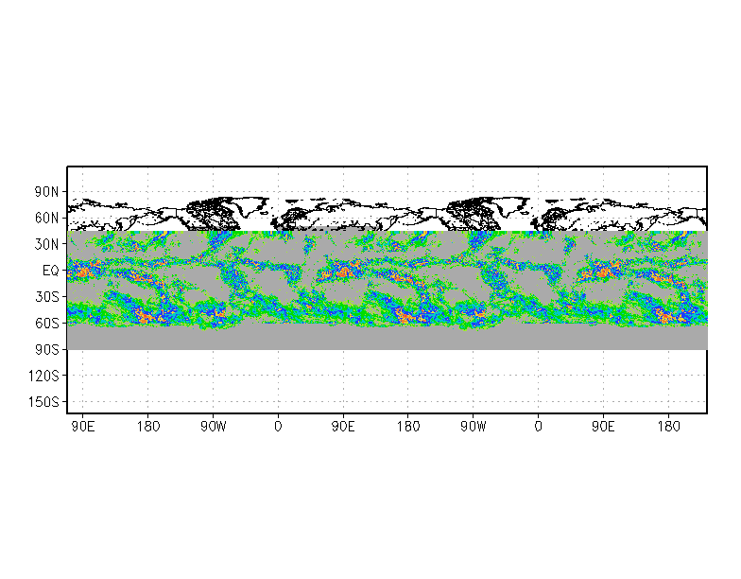Click the 150S latitude axis label
741x579 pixels.
tap(43, 402)
